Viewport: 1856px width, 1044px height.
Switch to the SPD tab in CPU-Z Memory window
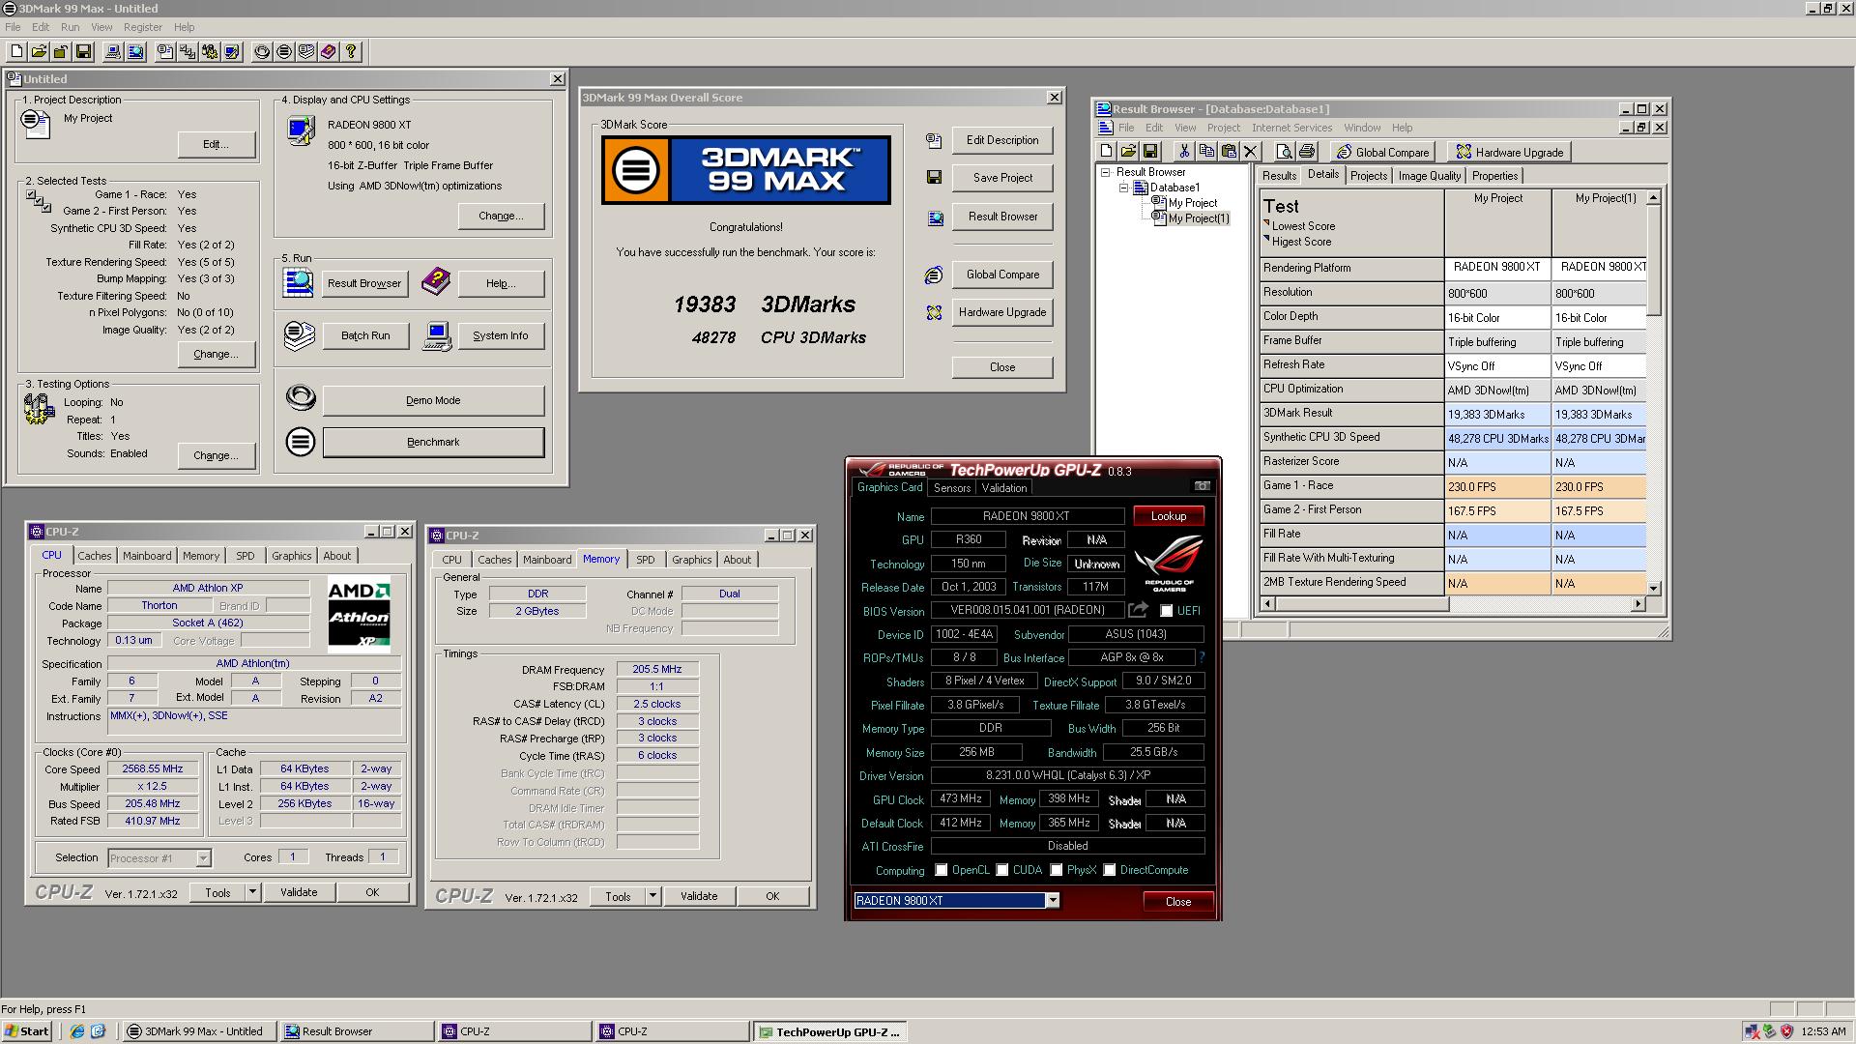click(x=646, y=560)
